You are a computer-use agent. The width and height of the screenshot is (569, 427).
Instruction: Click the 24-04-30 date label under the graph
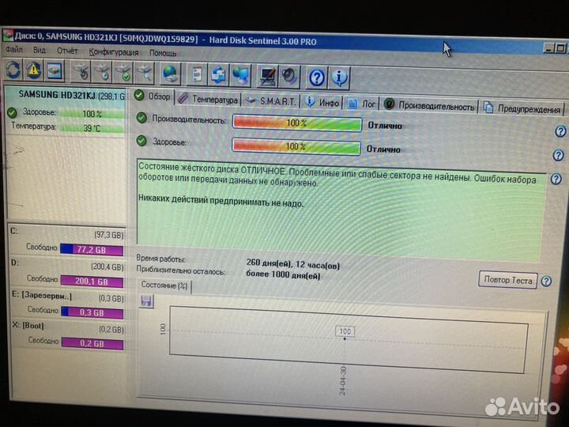coord(342,380)
